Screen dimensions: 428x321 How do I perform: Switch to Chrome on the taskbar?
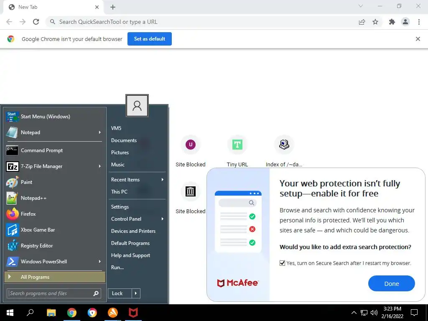72,313
